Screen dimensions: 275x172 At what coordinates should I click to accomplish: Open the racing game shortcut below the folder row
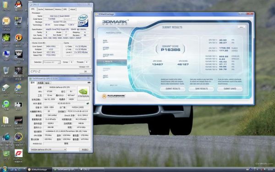coord(19,121)
